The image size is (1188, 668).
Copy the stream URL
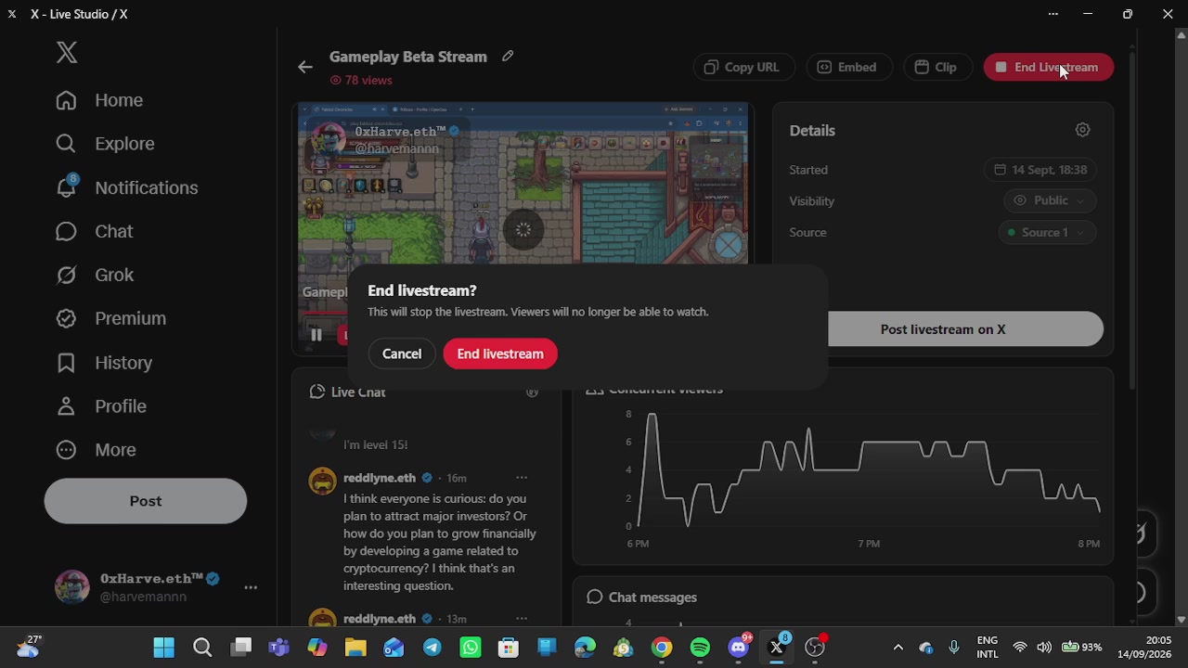coord(743,67)
